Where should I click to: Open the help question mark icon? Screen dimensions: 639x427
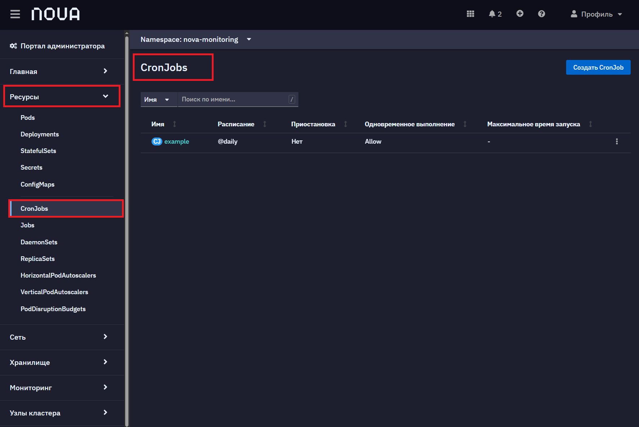[x=541, y=14]
